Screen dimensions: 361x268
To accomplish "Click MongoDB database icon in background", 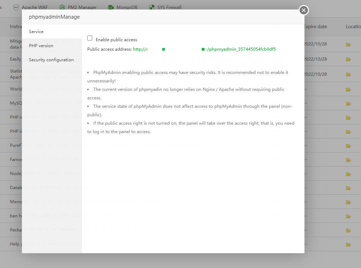I will pyautogui.click(x=111, y=7).
